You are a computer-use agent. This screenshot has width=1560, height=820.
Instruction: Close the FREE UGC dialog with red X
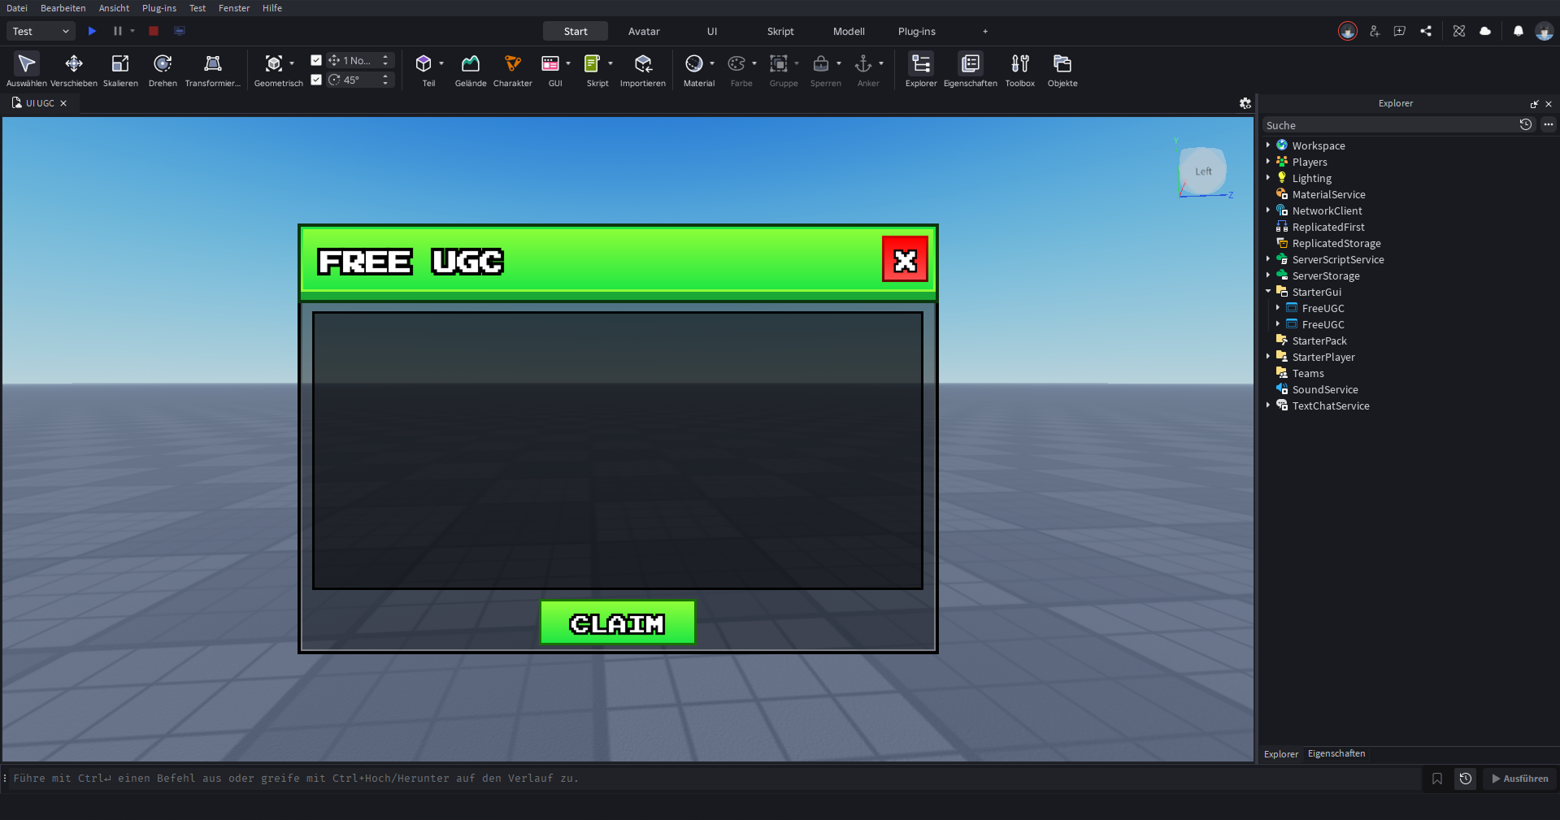(905, 259)
